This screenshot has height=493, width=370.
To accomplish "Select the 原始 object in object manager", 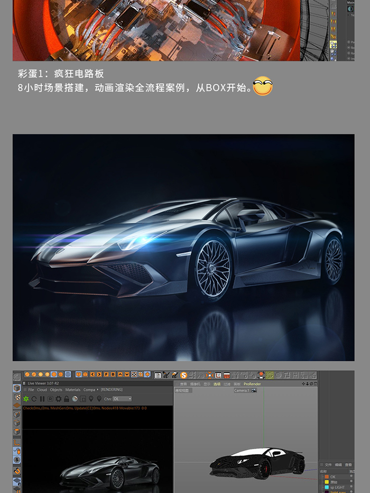I will coord(334,482).
